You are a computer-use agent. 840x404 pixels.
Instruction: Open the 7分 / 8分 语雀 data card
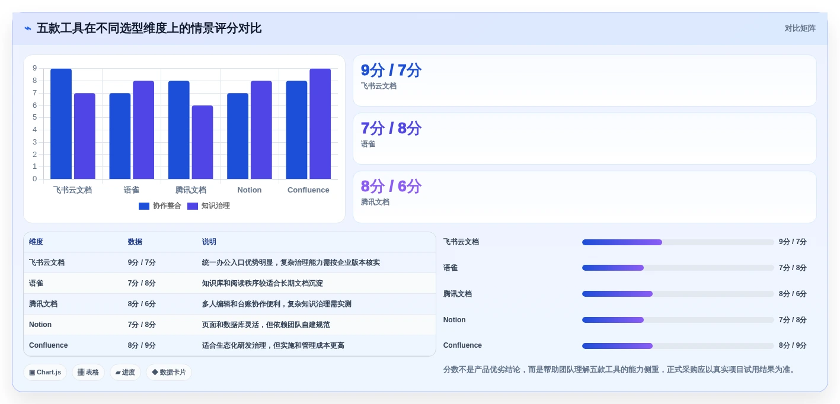click(x=585, y=139)
